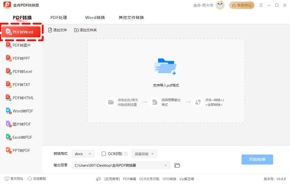Switch to the PDF处理 tab

pos(59,18)
